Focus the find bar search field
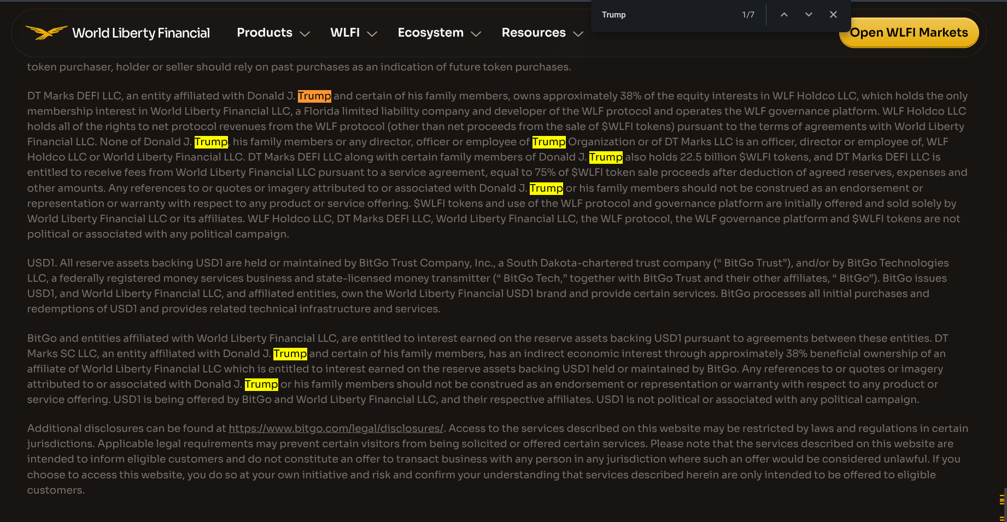The image size is (1007, 522). pos(667,15)
